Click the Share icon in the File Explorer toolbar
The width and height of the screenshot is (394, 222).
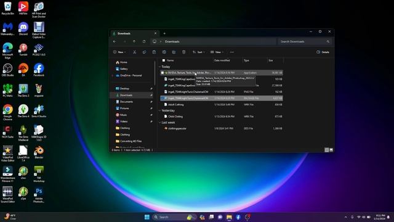pos(174,52)
